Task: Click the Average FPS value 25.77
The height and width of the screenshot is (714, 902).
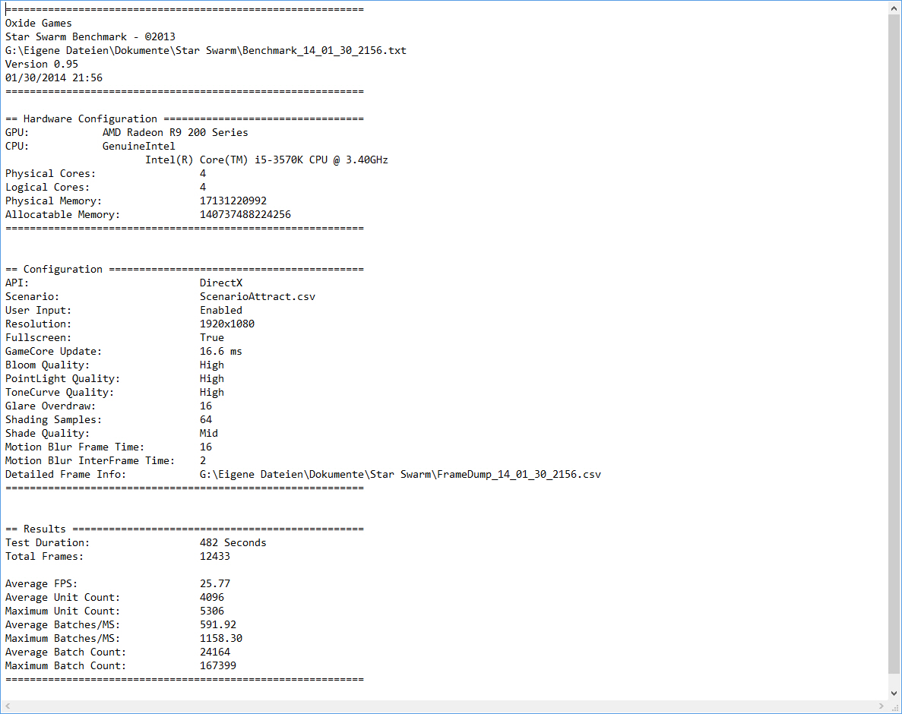Action: [x=214, y=584]
